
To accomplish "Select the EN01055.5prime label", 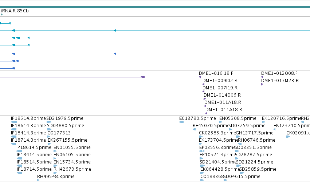I will pos(72,147).
